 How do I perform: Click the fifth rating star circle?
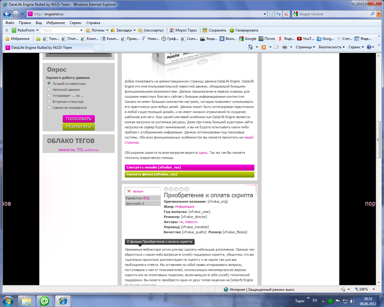click(x=187, y=189)
